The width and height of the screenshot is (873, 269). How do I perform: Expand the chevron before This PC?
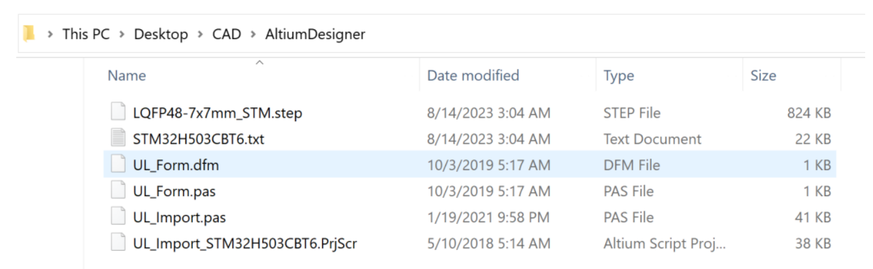(50, 34)
